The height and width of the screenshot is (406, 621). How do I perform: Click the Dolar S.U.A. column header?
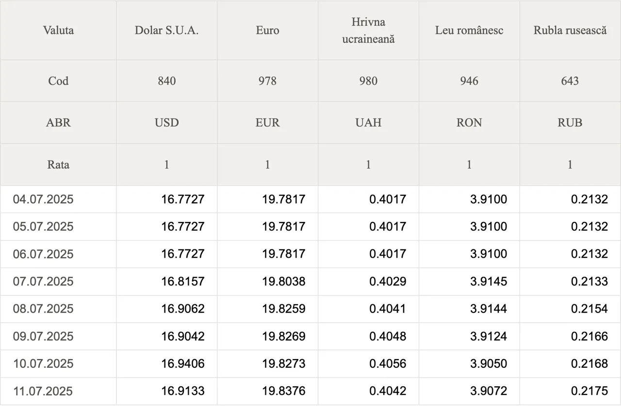[166, 31]
